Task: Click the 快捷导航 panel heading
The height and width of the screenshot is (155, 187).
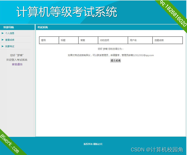Action: coord(8,27)
